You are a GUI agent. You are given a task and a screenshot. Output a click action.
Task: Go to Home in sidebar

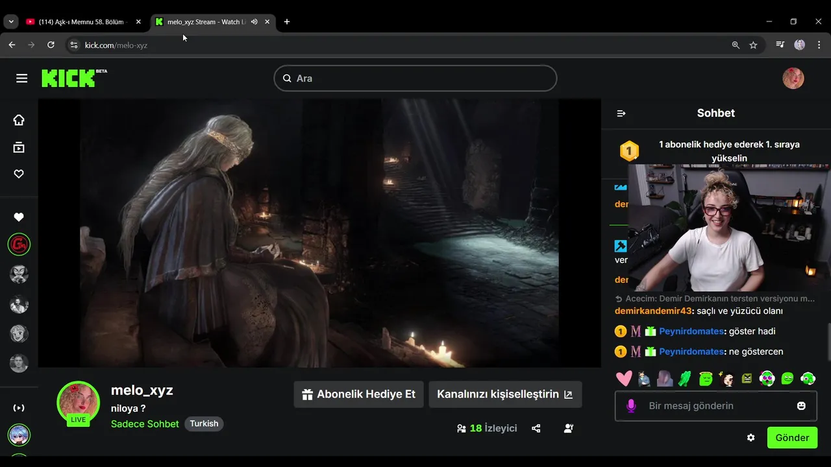[19, 120]
